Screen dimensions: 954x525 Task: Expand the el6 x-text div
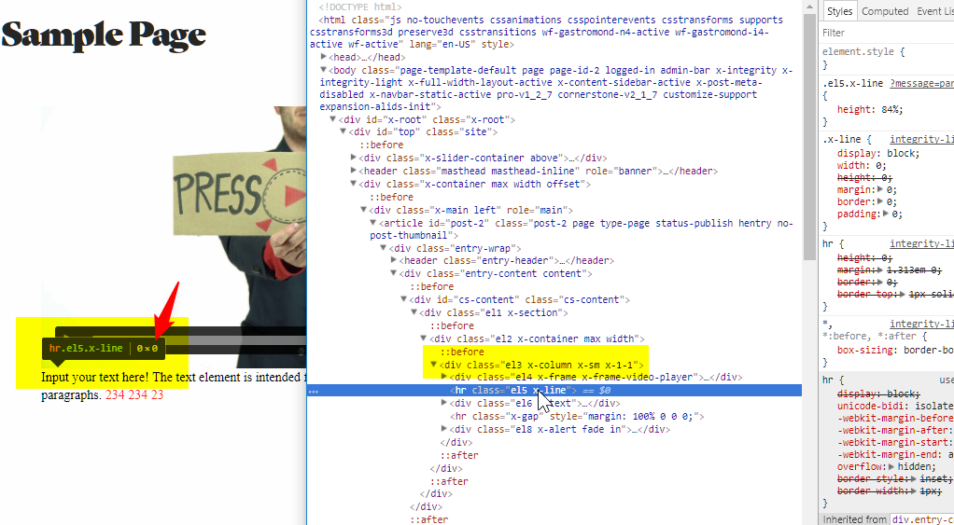click(x=444, y=403)
